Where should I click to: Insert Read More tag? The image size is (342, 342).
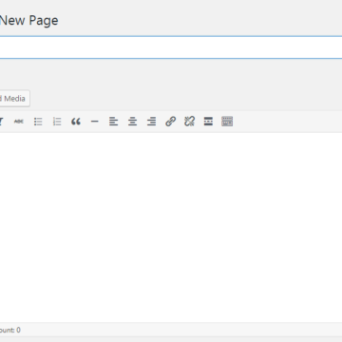[x=208, y=122]
